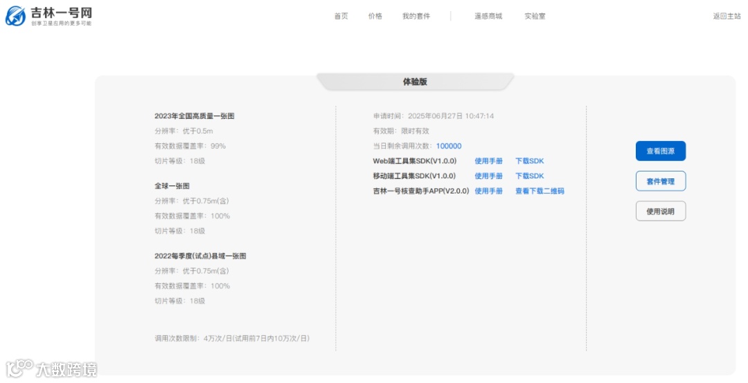
Task: Click the 当日剩余调用次数 label
Action: pos(402,146)
